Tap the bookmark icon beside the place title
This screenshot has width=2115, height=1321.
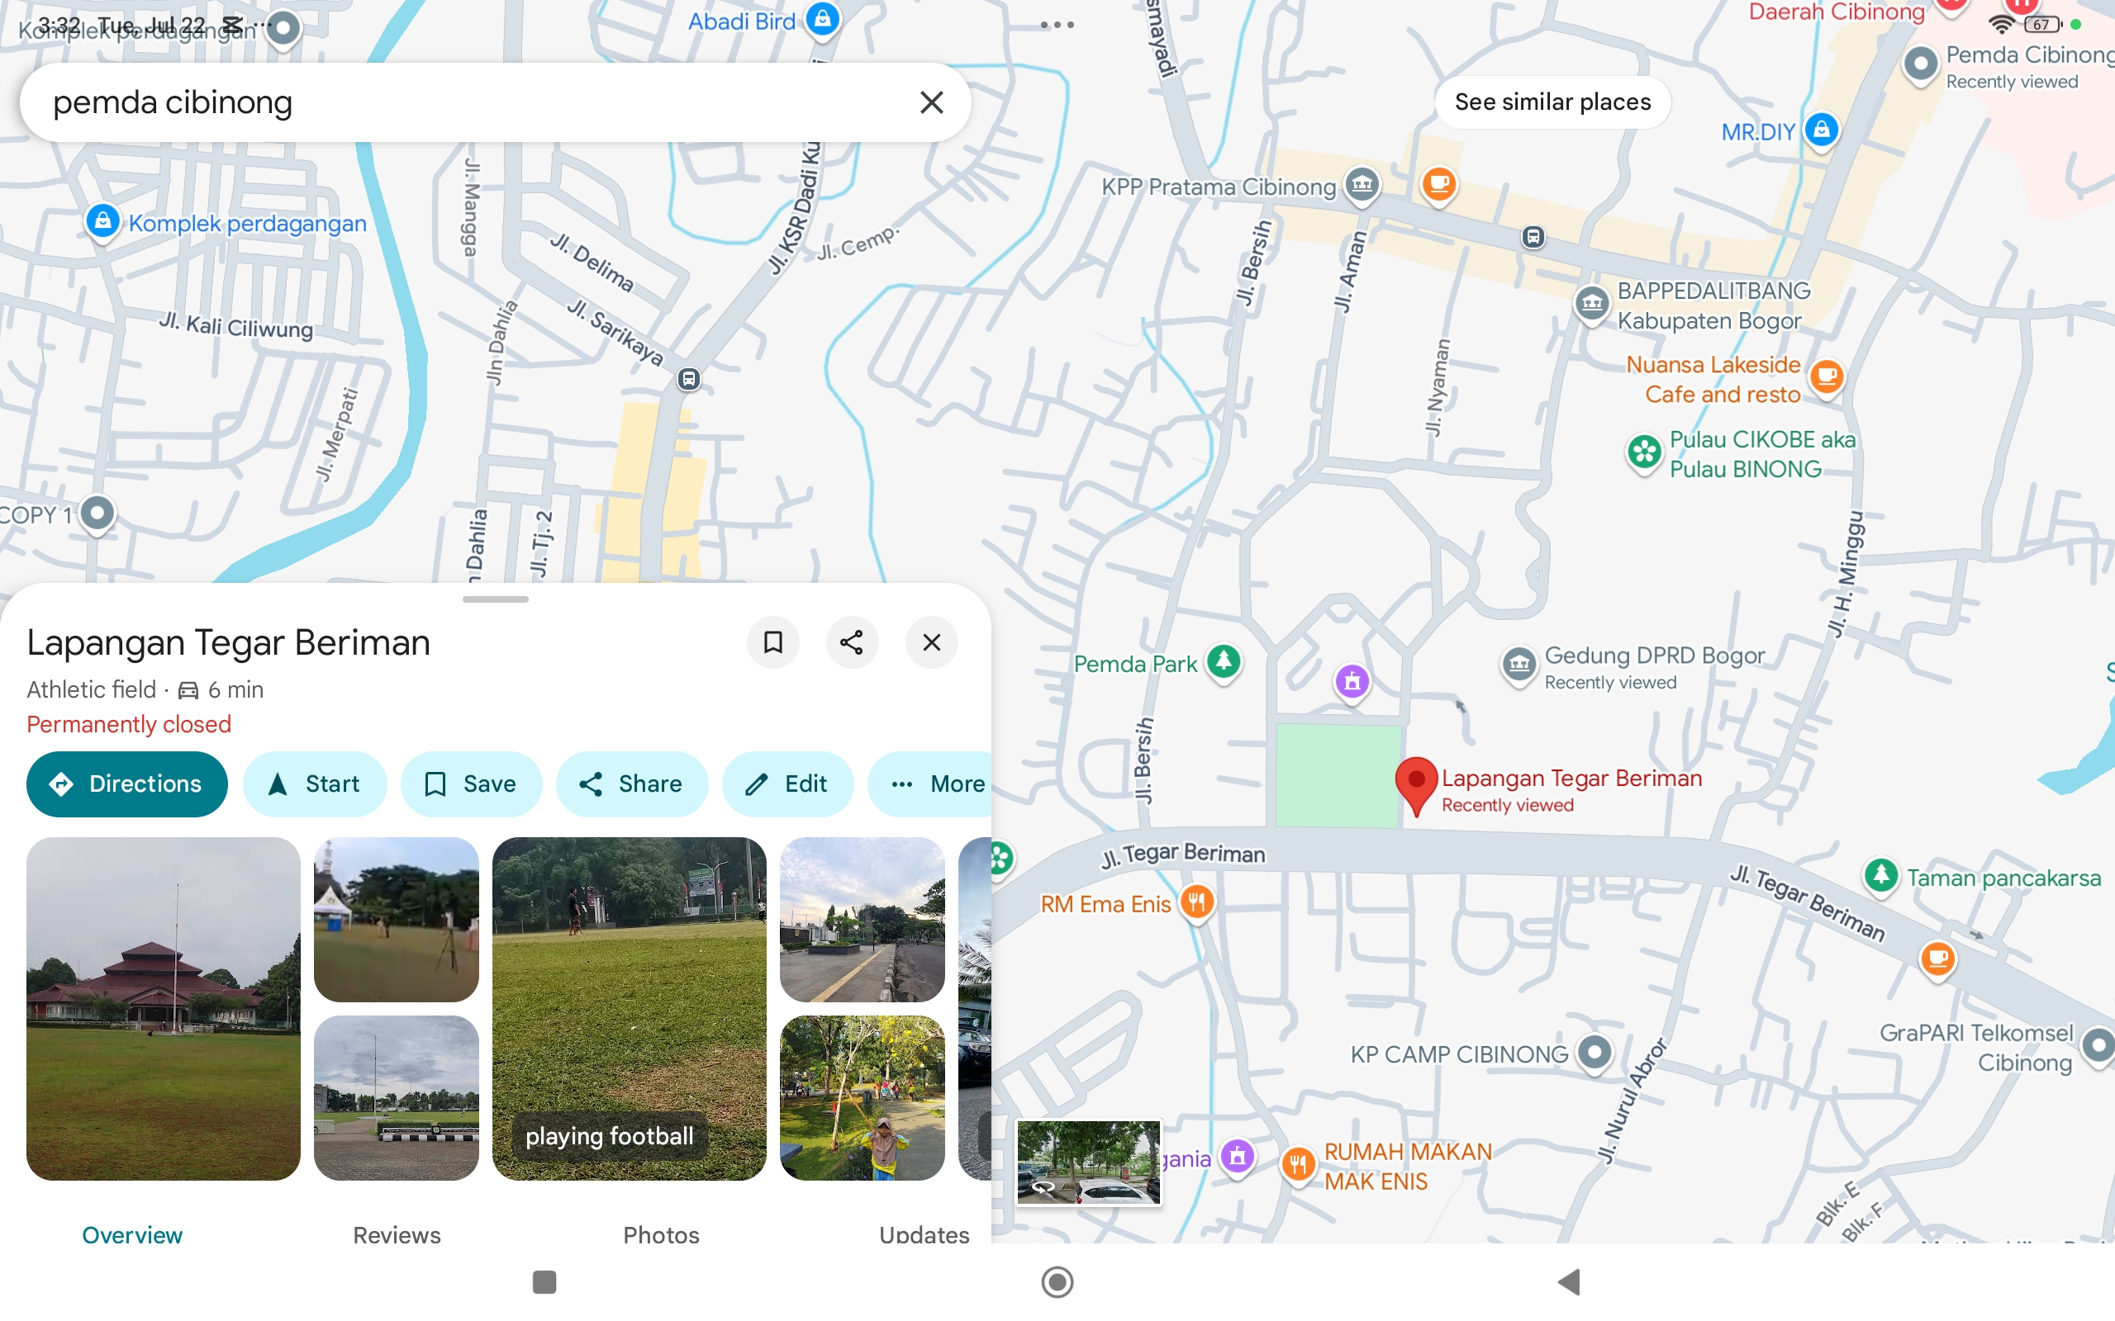click(x=772, y=642)
